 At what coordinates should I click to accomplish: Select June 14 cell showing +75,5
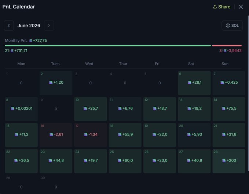pyautogui.click(x=229, y=109)
